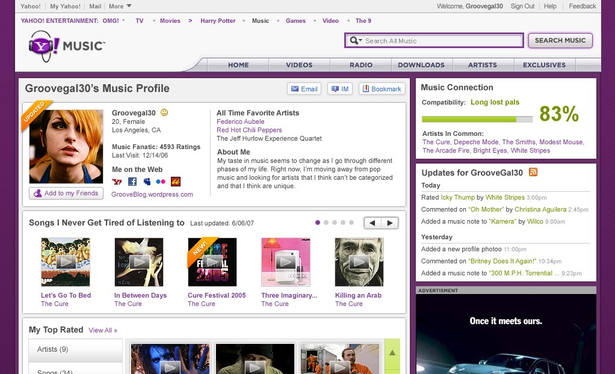
Task: Open the Facebook profile icon
Action: click(x=132, y=182)
